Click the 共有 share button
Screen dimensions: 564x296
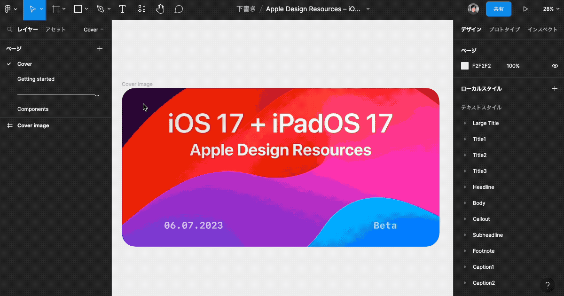click(x=498, y=8)
